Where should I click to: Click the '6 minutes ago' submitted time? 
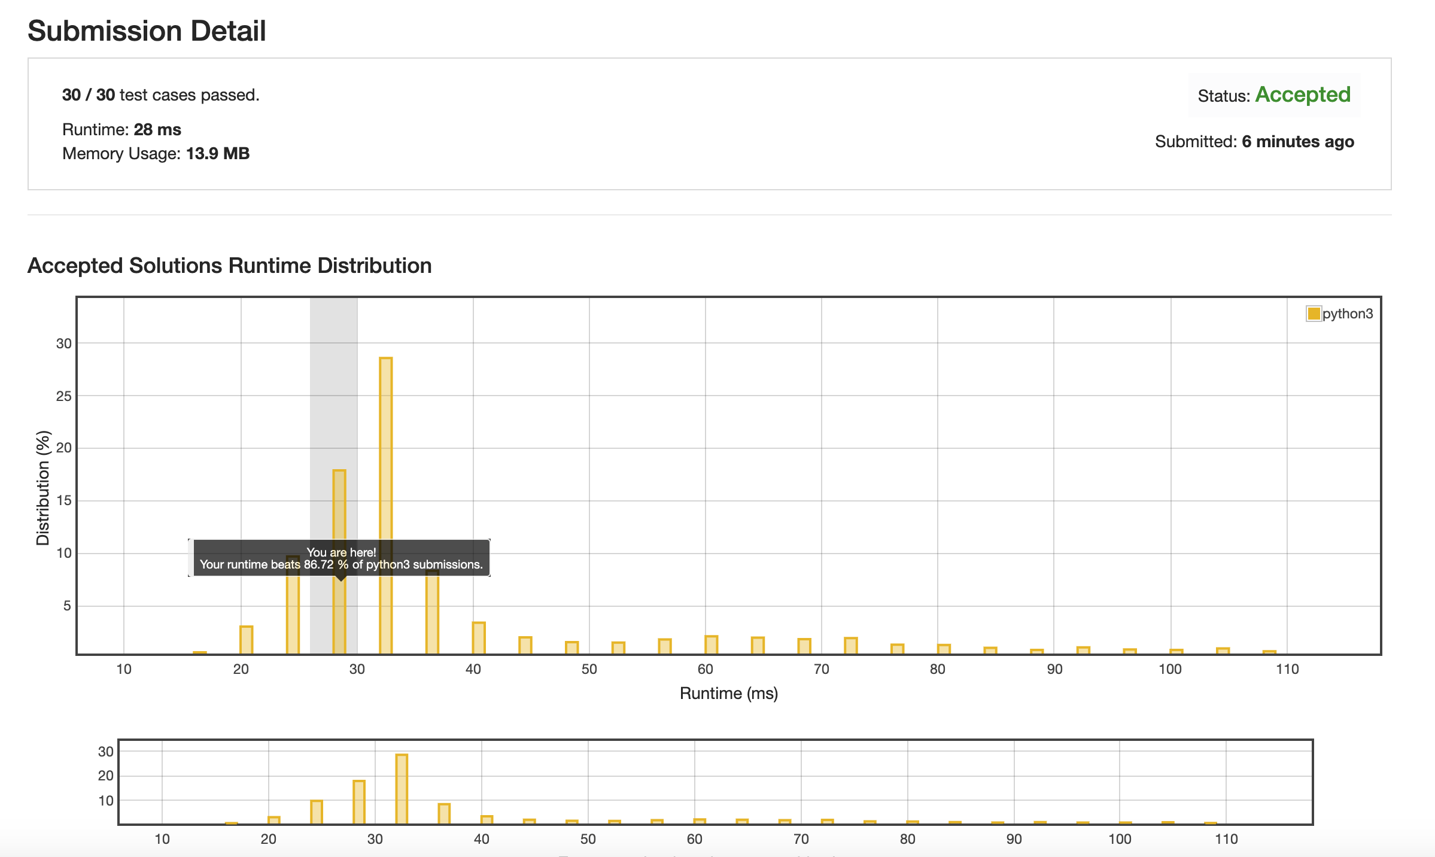pyautogui.click(x=1297, y=142)
